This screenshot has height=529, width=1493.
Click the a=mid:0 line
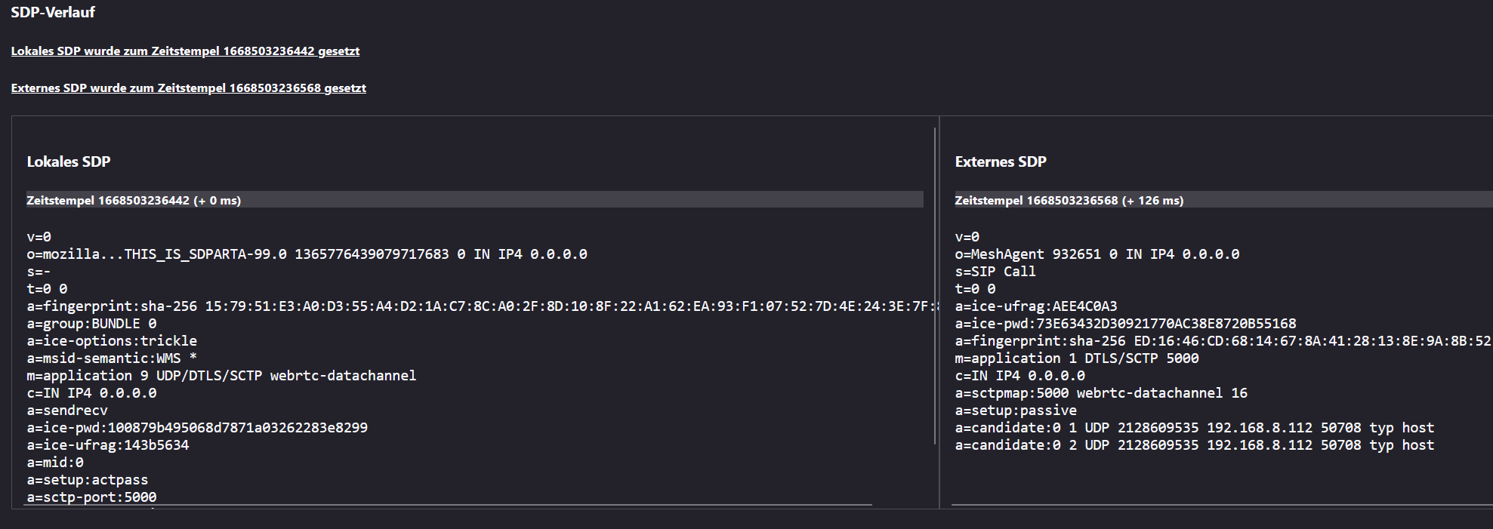click(55, 463)
